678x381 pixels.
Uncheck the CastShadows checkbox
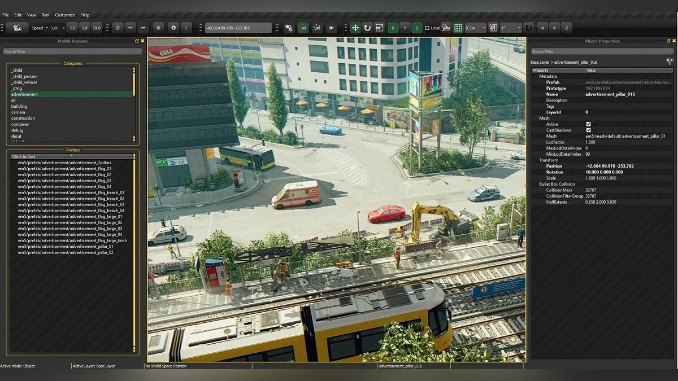coord(588,130)
